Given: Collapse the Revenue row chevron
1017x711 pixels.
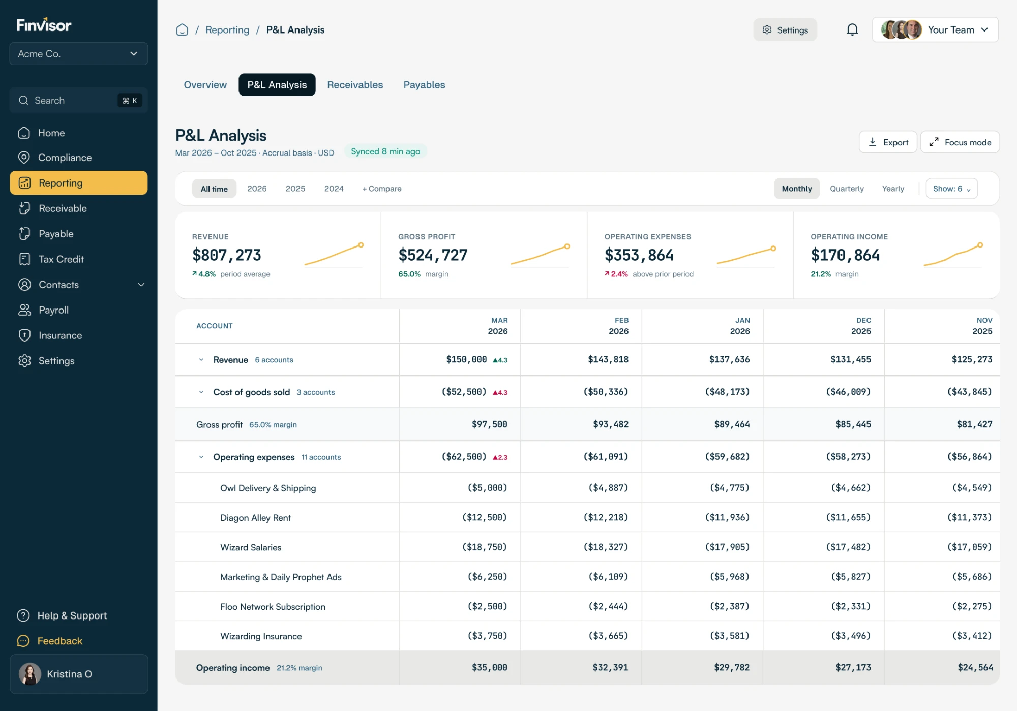Looking at the screenshot, I should (201, 360).
